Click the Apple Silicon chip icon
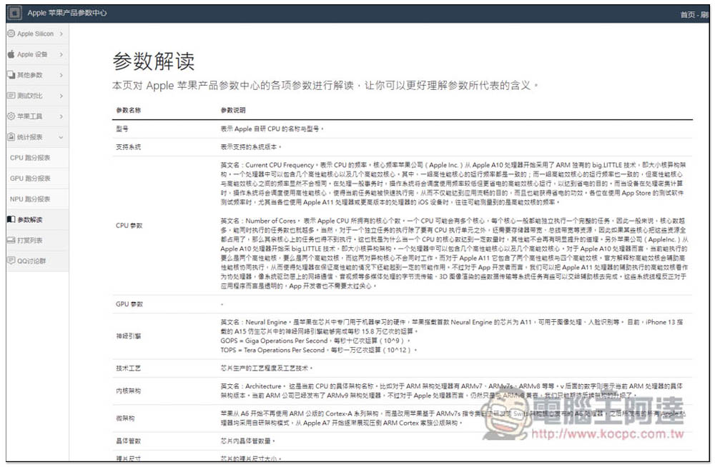 pyautogui.click(x=11, y=34)
